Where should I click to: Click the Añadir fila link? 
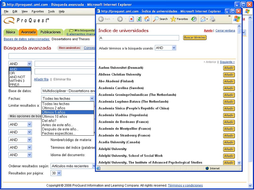tap(41, 79)
